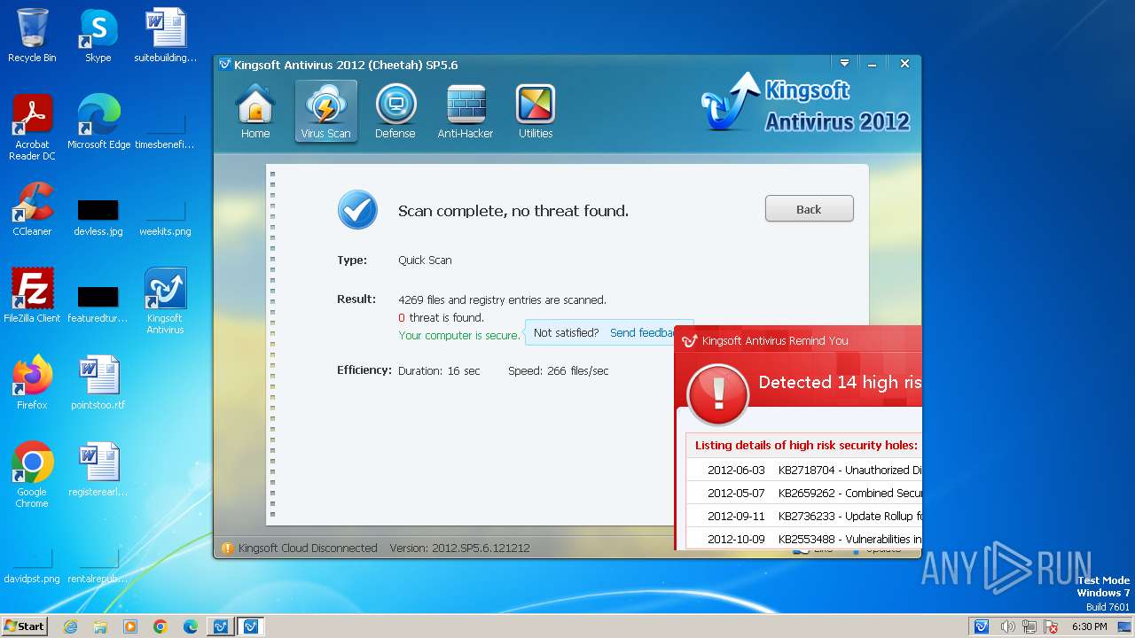This screenshot has width=1135, height=638.
Task: Open Acrobat Reader DC shortcut
Action: (32, 128)
